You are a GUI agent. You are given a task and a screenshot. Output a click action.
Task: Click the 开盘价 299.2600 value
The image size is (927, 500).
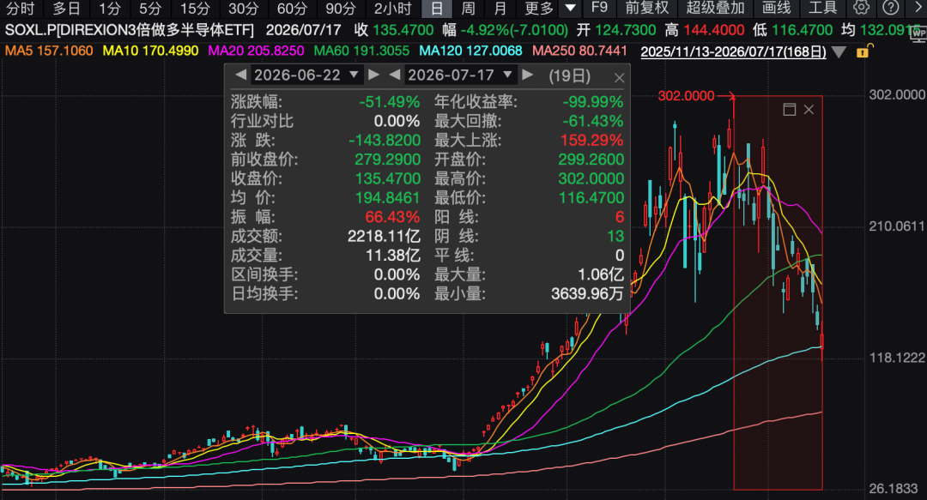click(591, 160)
